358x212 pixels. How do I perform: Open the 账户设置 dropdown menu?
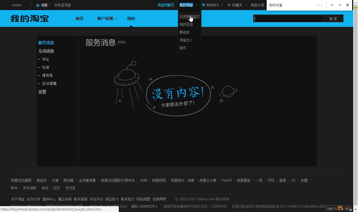[107, 18]
